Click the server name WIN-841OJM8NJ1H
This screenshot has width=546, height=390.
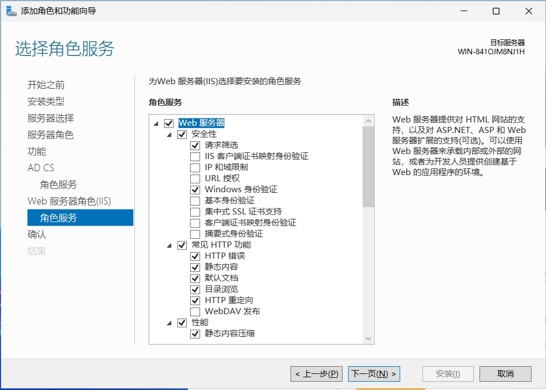pyautogui.click(x=491, y=52)
